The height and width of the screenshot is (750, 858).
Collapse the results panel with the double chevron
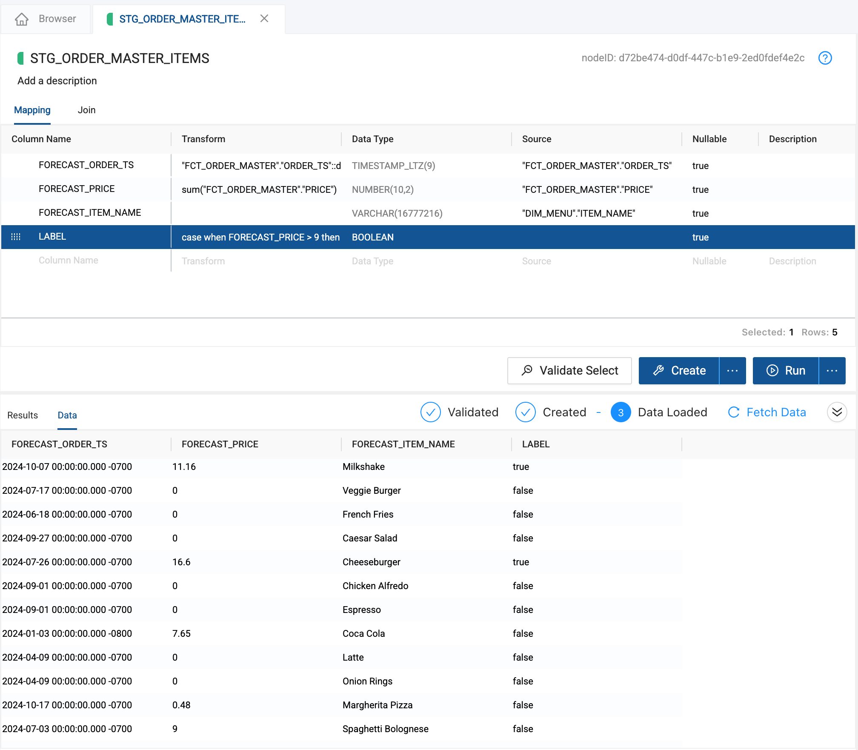coord(837,412)
